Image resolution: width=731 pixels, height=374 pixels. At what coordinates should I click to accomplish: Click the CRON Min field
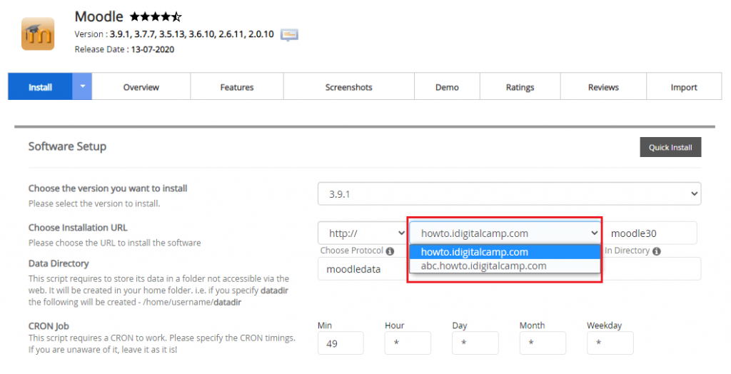pyautogui.click(x=341, y=343)
